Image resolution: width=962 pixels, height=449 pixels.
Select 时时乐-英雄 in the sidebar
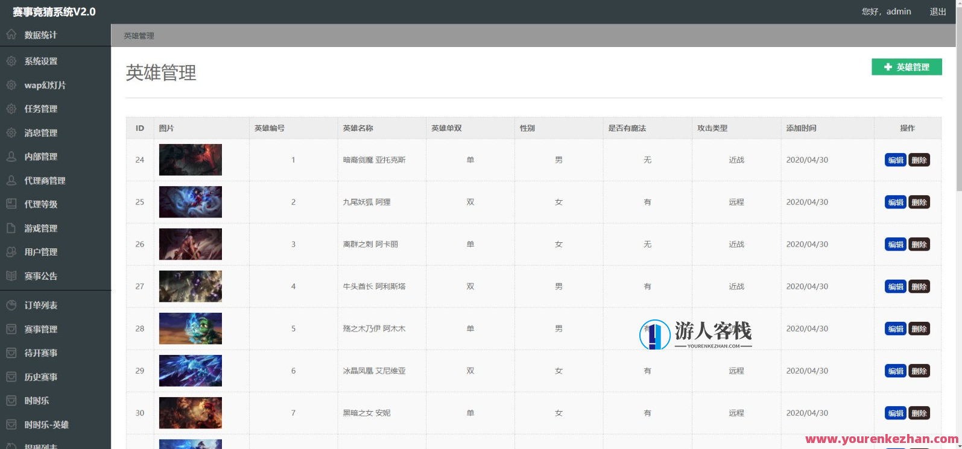pyautogui.click(x=46, y=424)
